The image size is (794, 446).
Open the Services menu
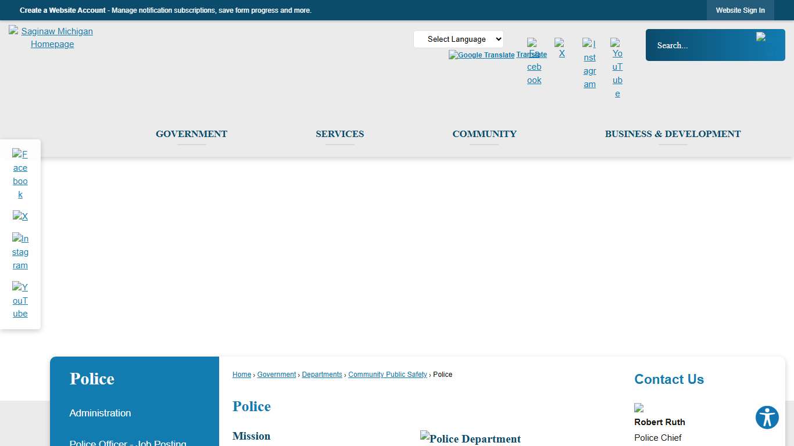point(339,134)
